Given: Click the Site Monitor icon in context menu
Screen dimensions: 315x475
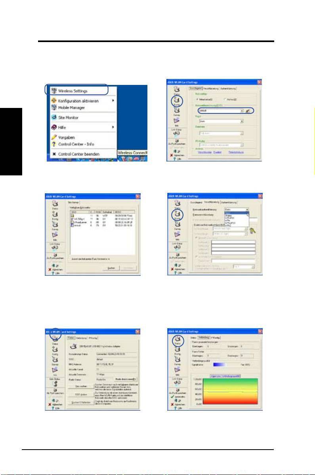Looking at the screenshot, I should click(x=55, y=117).
